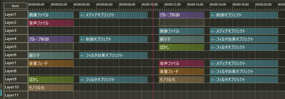Viewport: 285px width, 99px height.
Task: Select the Layer11 header button
Action: 16,95
